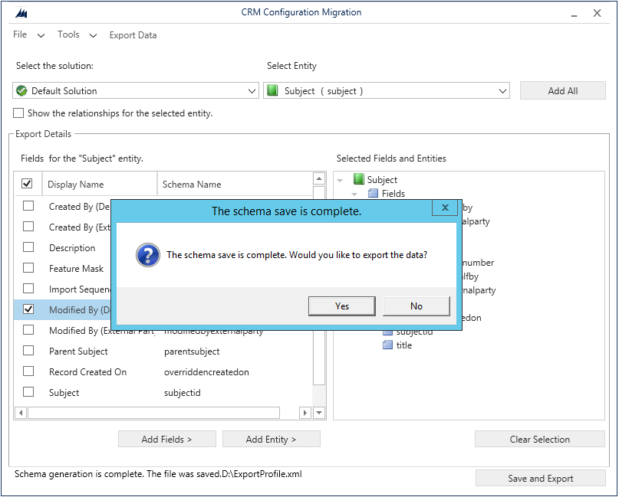The width and height of the screenshot is (619, 497).
Task: Click Yes to export the data
Action: pyautogui.click(x=342, y=306)
